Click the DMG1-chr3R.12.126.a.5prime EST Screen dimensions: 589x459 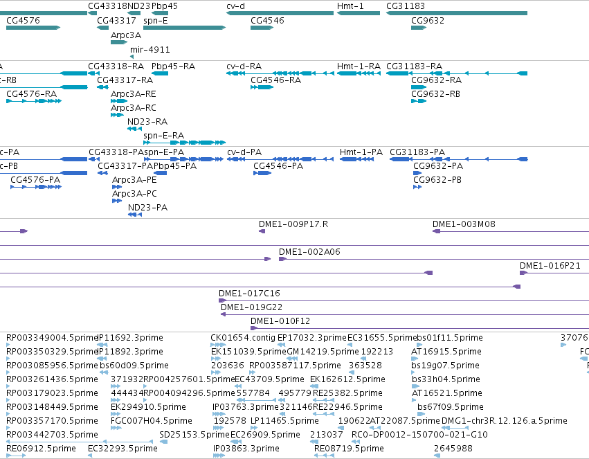pos(455,428)
